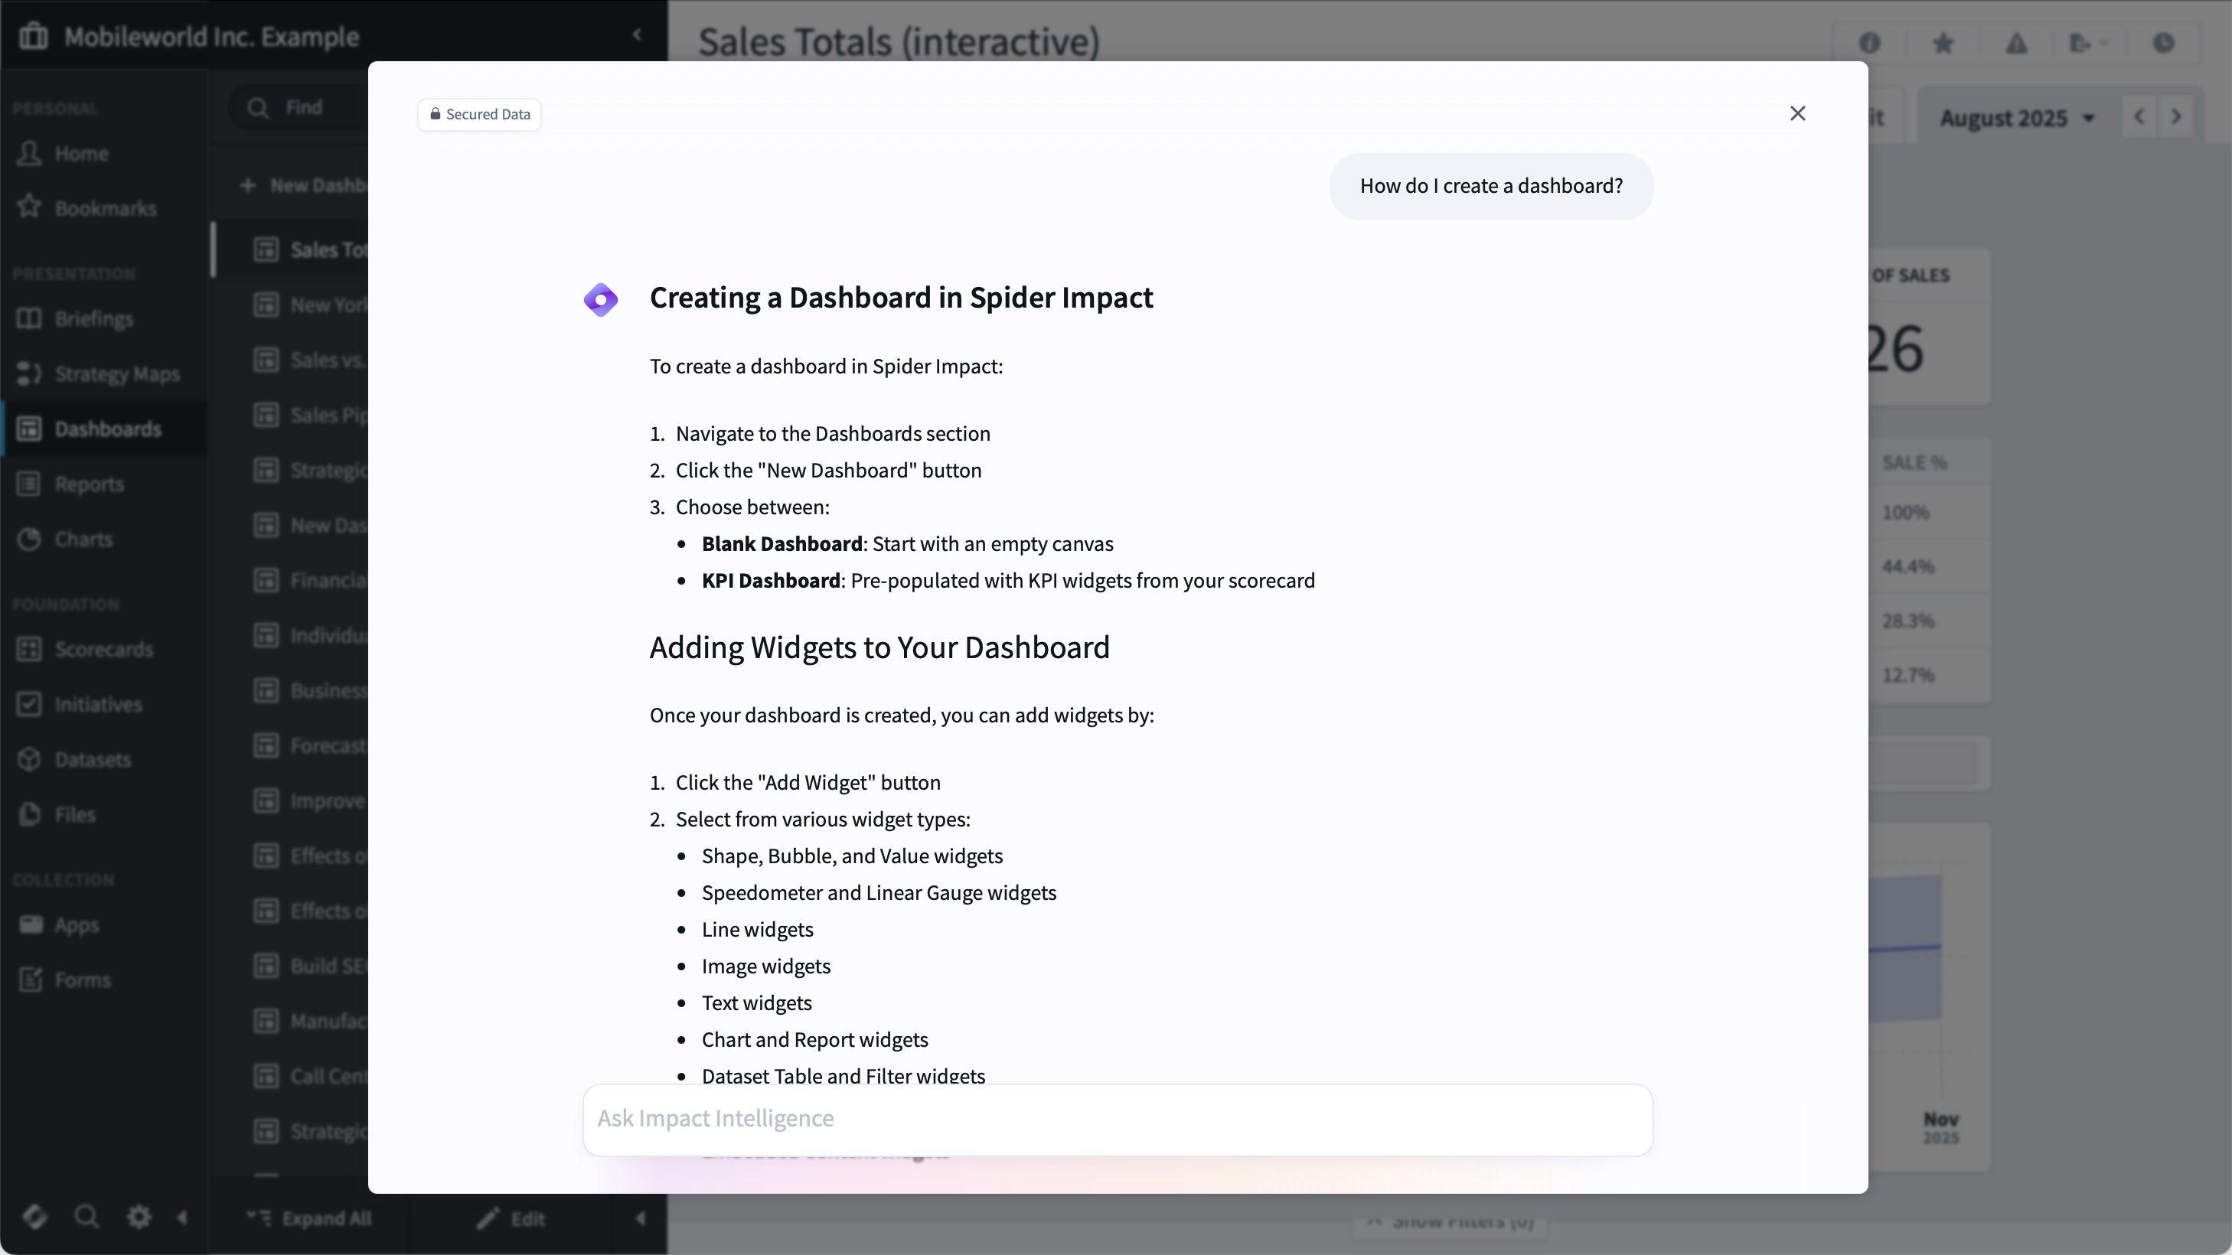Collapse the sidebar with top chevron
The height and width of the screenshot is (1255, 2232).
pos(637,34)
